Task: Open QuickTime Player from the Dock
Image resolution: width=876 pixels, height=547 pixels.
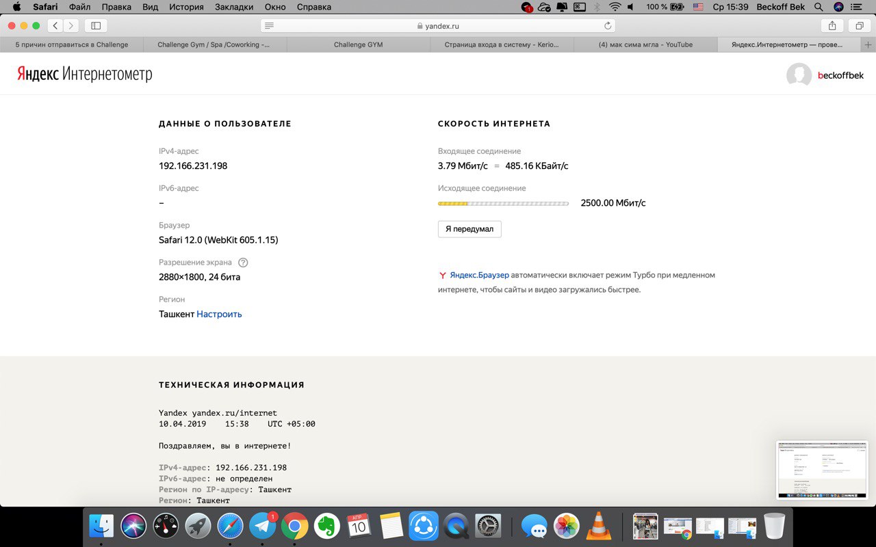Action: click(x=456, y=526)
